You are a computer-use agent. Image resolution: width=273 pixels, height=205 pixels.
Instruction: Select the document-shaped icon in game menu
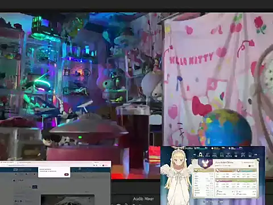[222, 154]
